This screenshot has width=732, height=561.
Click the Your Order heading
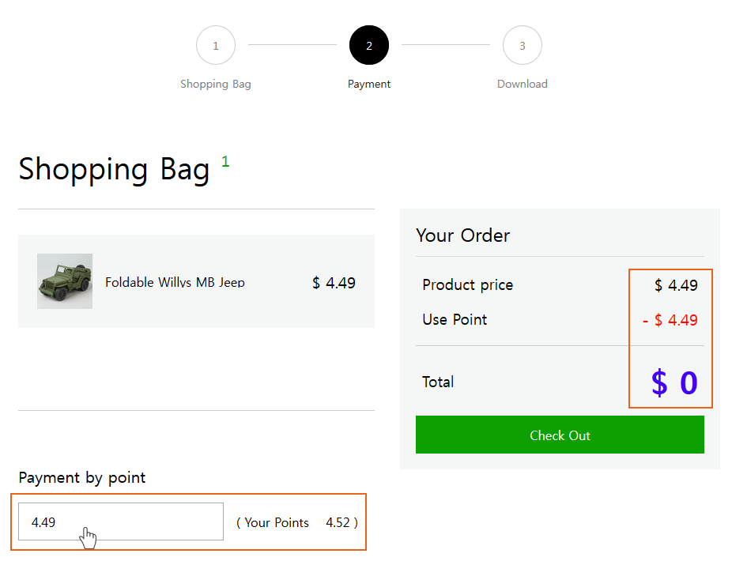tap(463, 235)
